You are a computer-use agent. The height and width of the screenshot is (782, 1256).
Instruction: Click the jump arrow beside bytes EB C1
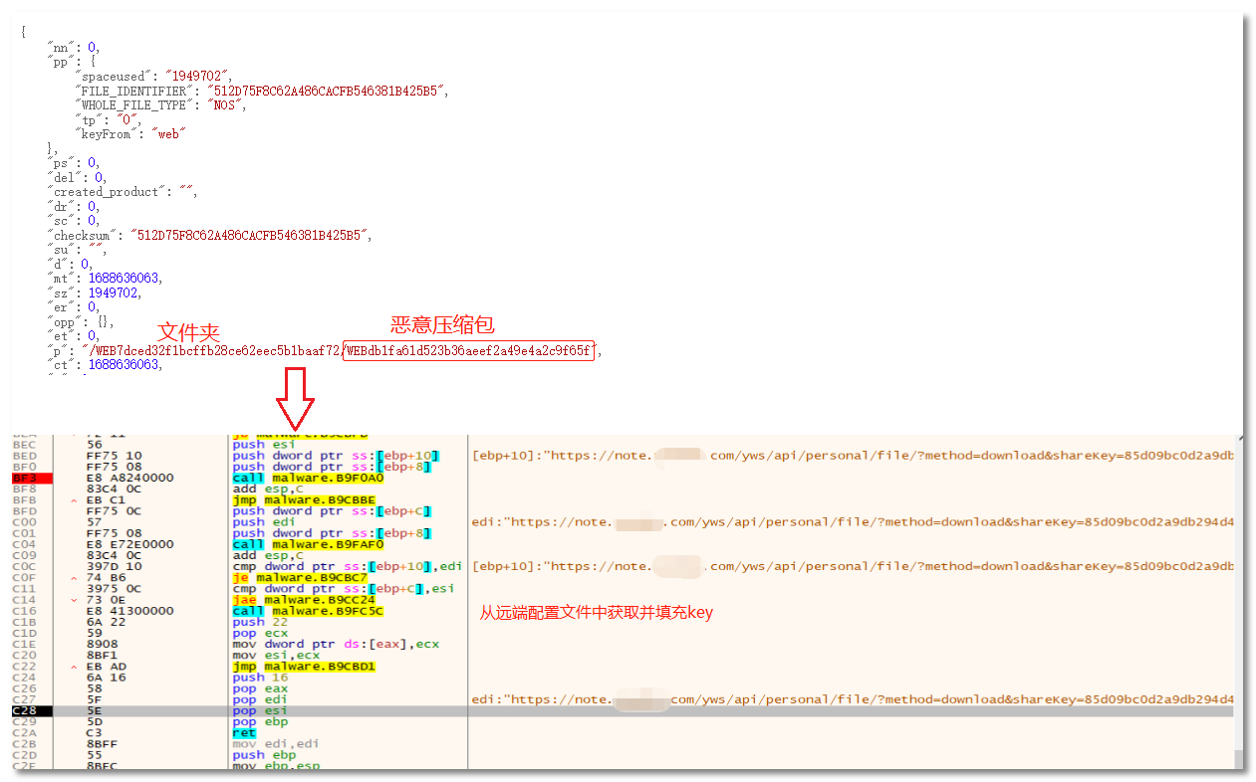pyautogui.click(x=76, y=499)
